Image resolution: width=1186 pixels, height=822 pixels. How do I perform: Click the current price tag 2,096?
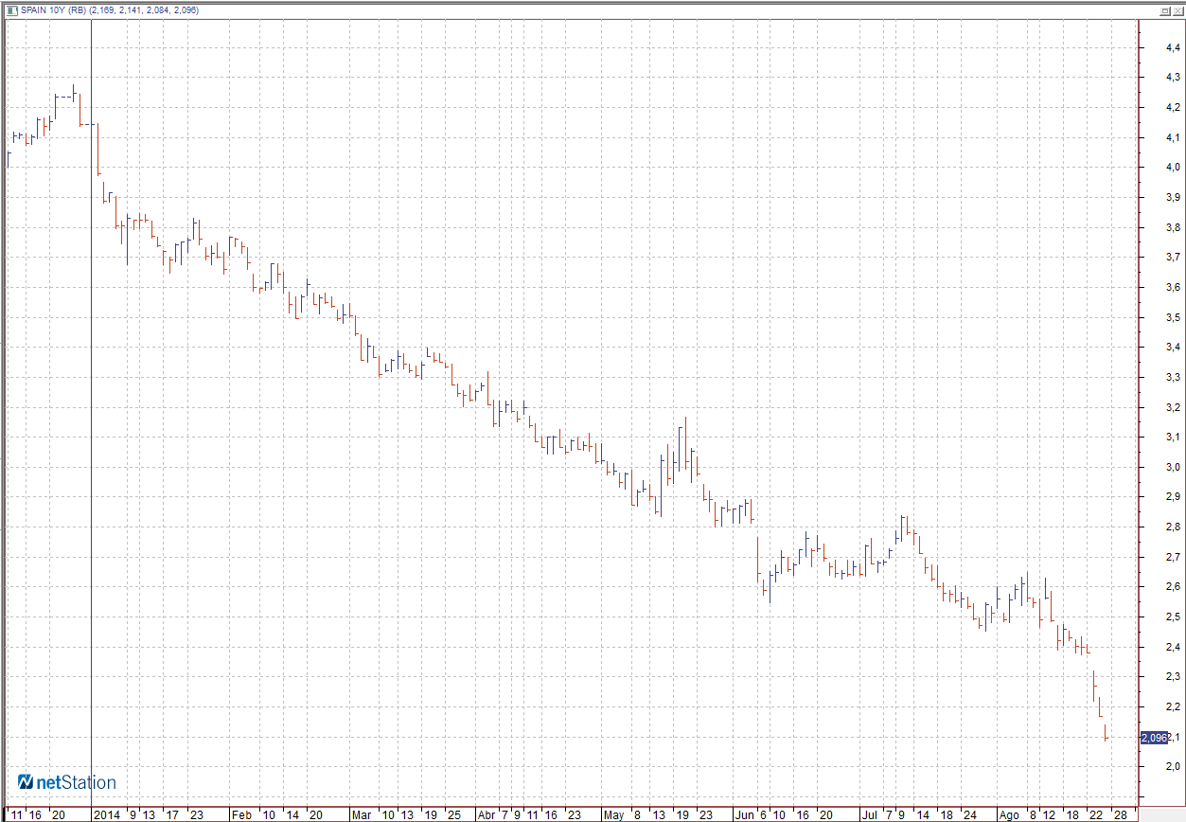pyautogui.click(x=1154, y=738)
